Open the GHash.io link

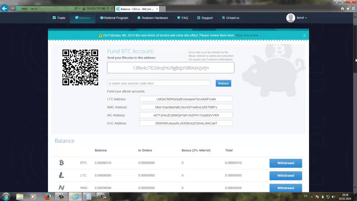pos(230,18)
